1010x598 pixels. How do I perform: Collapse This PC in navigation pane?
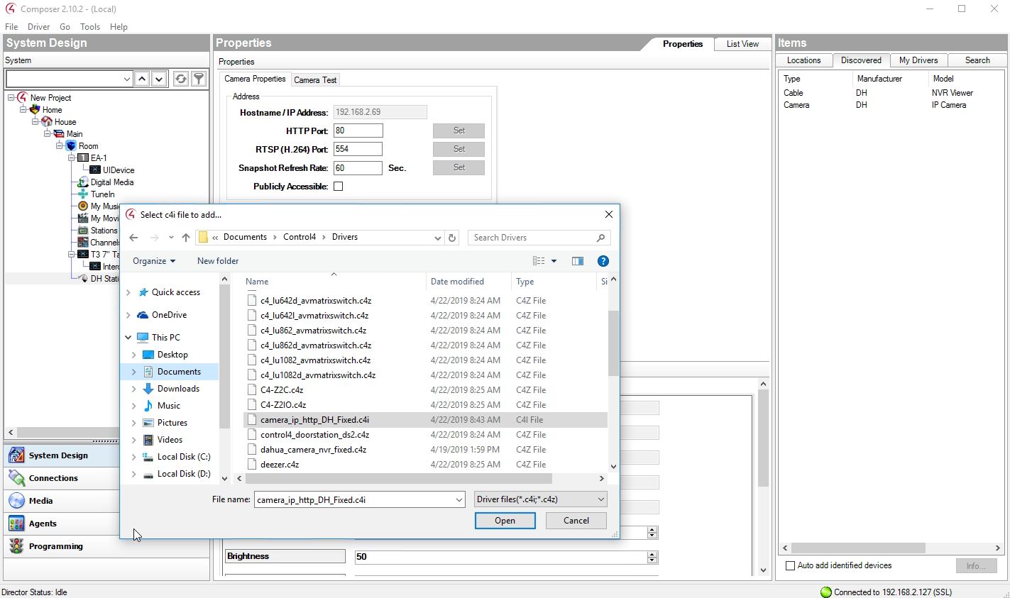128,338
